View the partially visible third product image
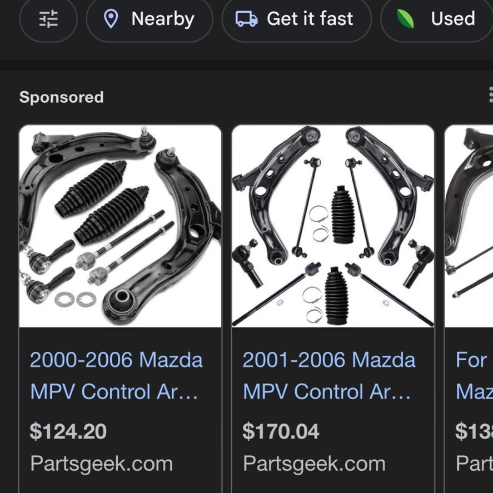Viewport: 493px width, 493px height. click(x=469, y=226)
